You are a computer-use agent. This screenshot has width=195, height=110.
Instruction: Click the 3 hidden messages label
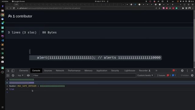pyautogui.click(x=185, y=75)
